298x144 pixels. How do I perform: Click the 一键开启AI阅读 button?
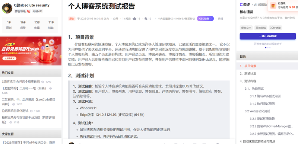267,36
